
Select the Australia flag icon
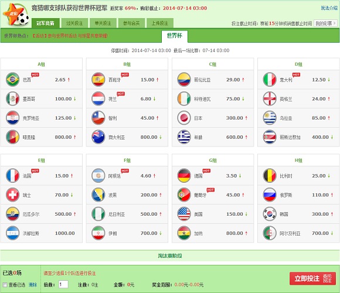(x=98, y=137)
